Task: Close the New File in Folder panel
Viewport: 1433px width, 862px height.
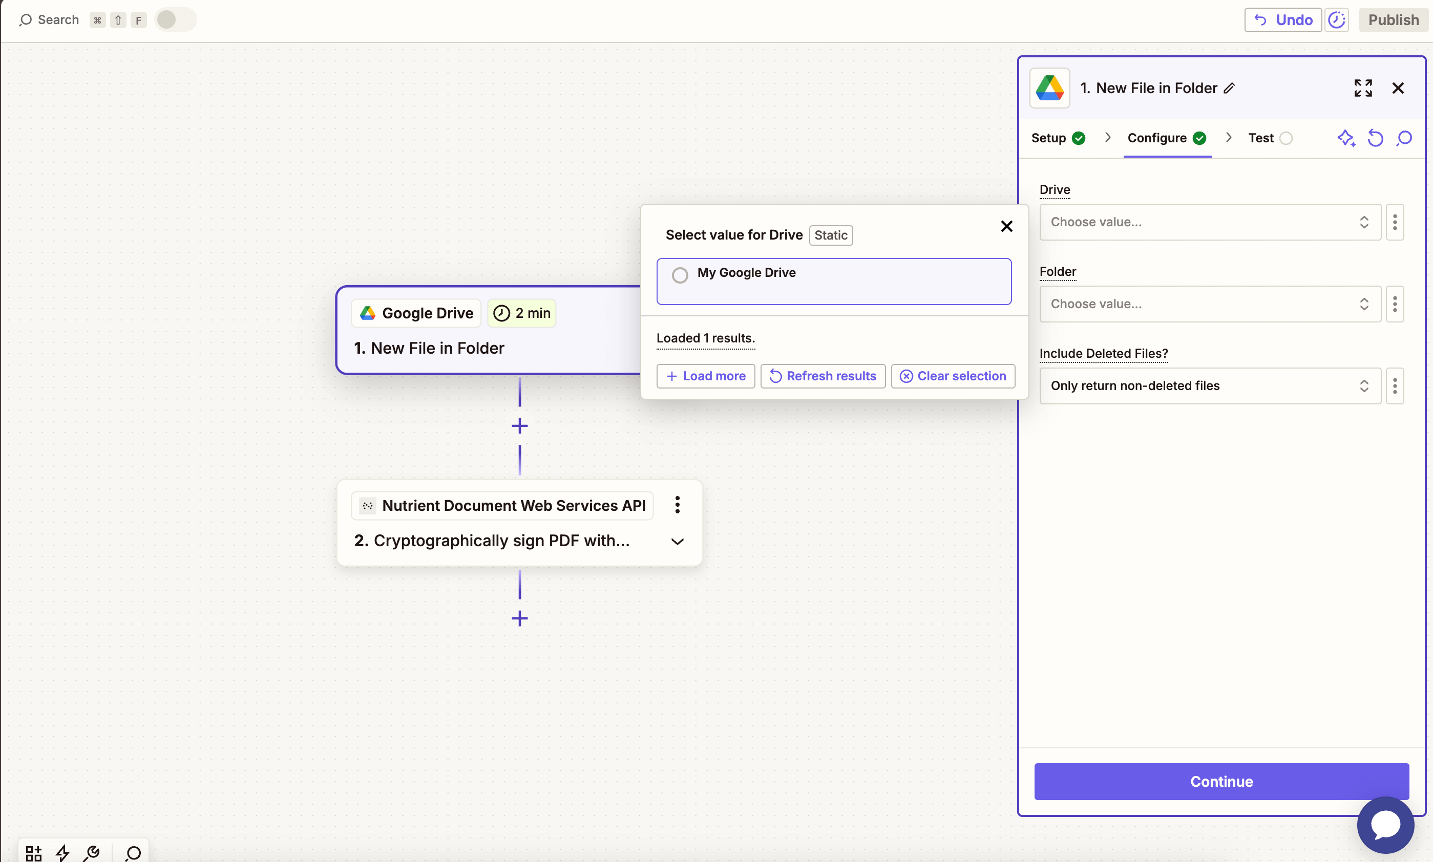Action: point(1398,88)
